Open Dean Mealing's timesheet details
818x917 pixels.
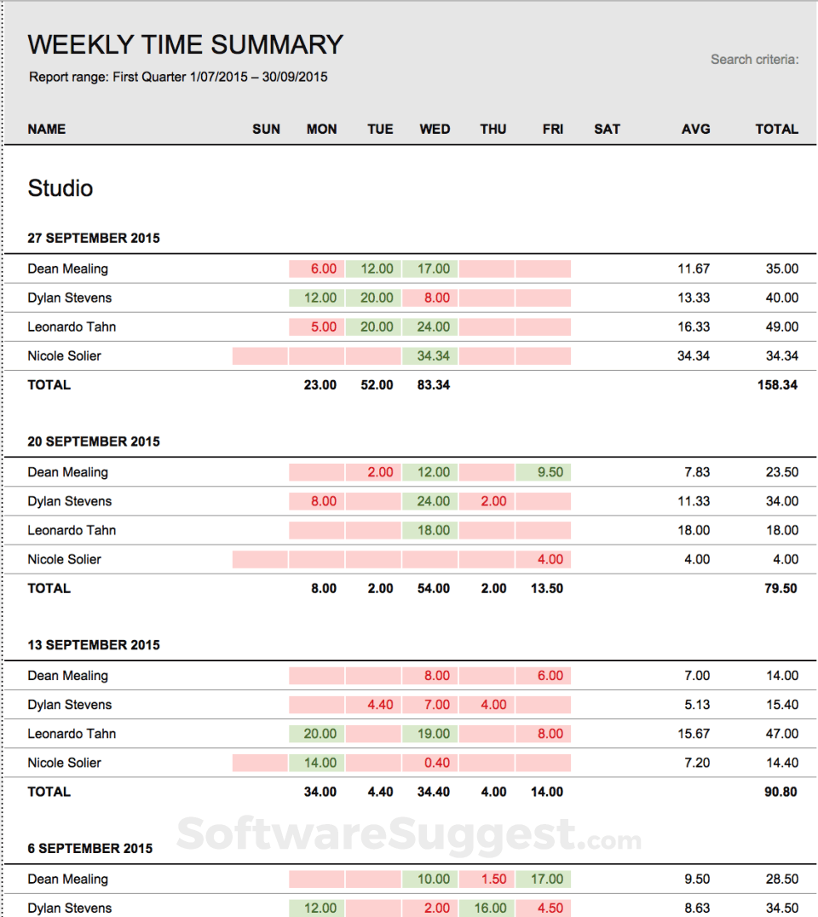coord(68,268)
